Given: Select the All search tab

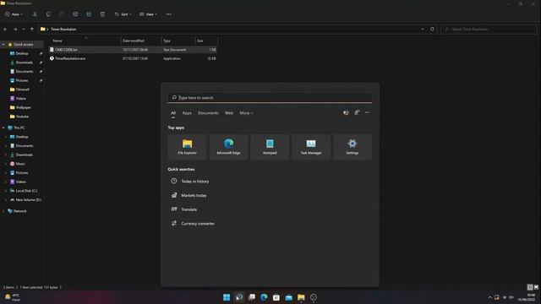Looking at the screenshot, I should pos(173,112).
